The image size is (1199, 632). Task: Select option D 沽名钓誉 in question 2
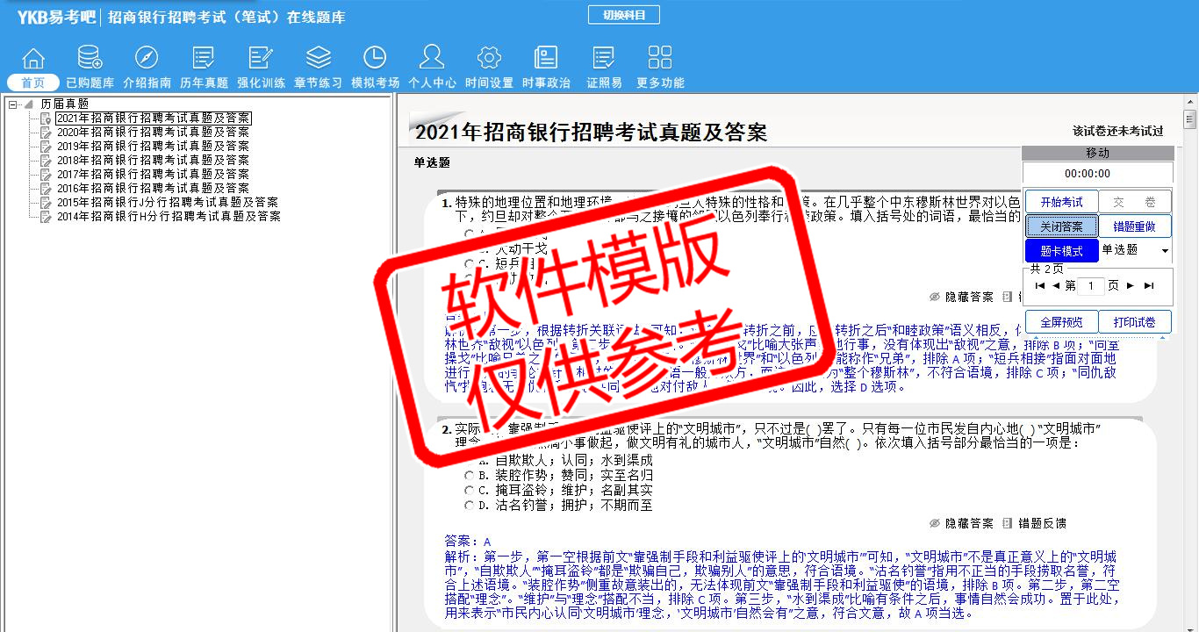[470, 505]
